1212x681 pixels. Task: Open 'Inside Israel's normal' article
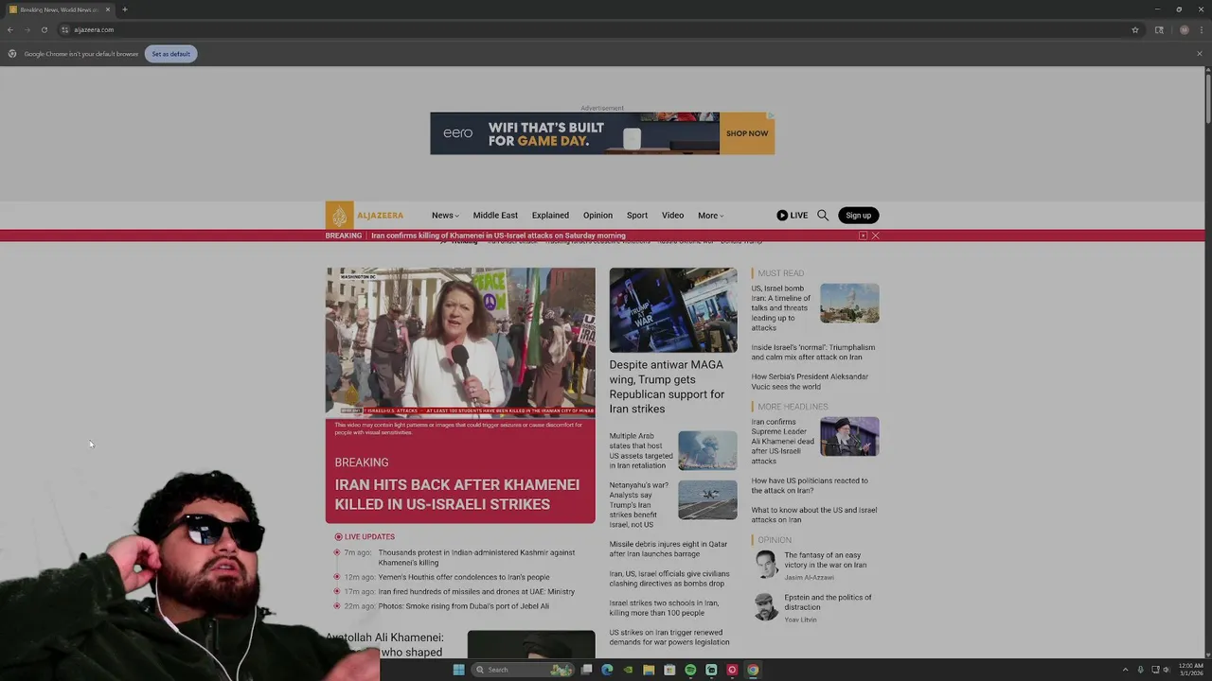click(813, 352)
